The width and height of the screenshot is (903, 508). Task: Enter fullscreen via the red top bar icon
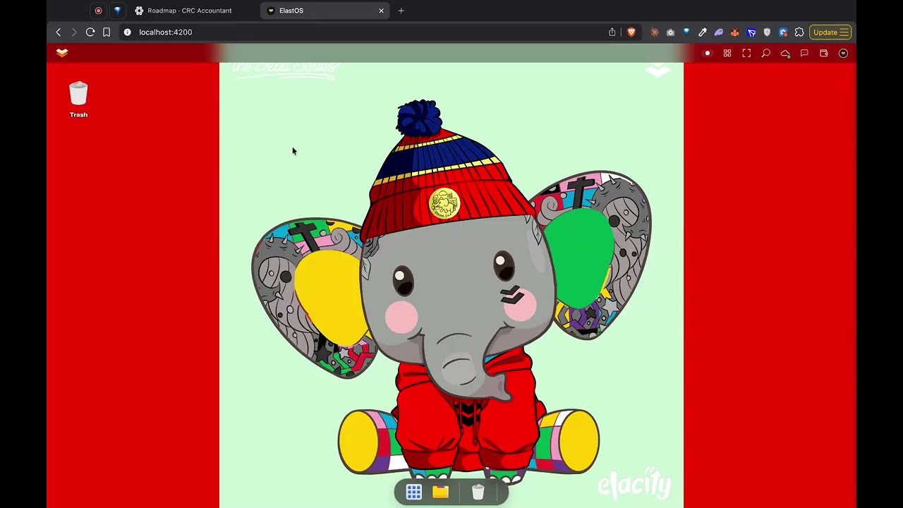(746, 54)
